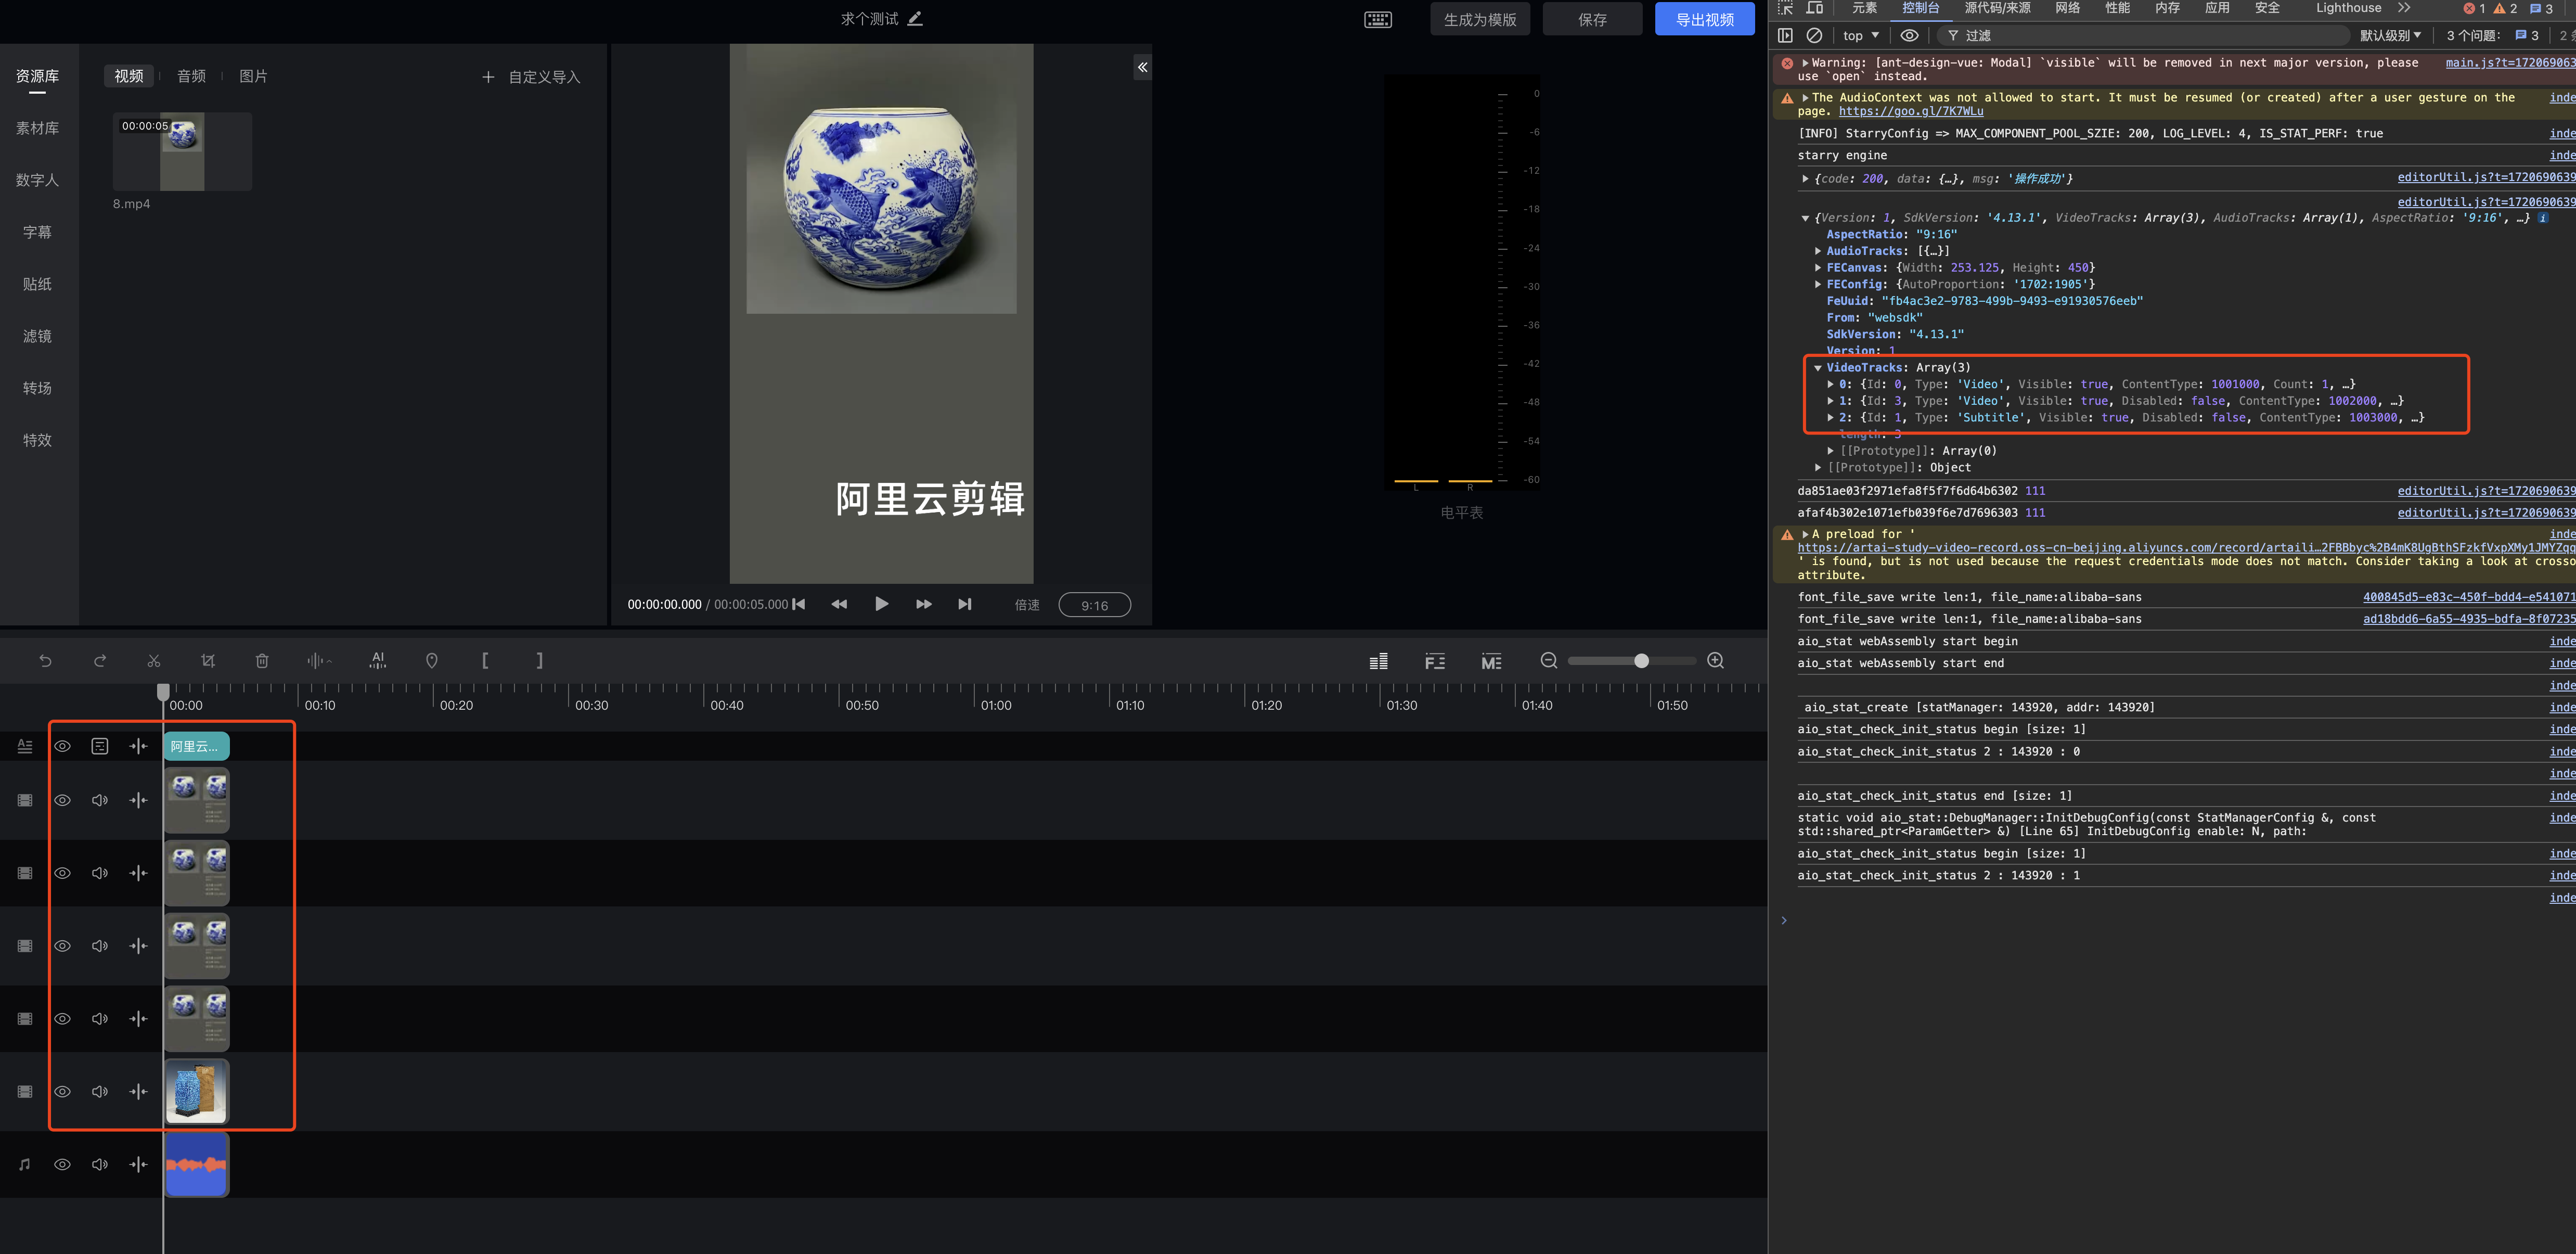Zoom in the timeline
Screen dimensions: 2576x1254
click(x=1716, y=660)
